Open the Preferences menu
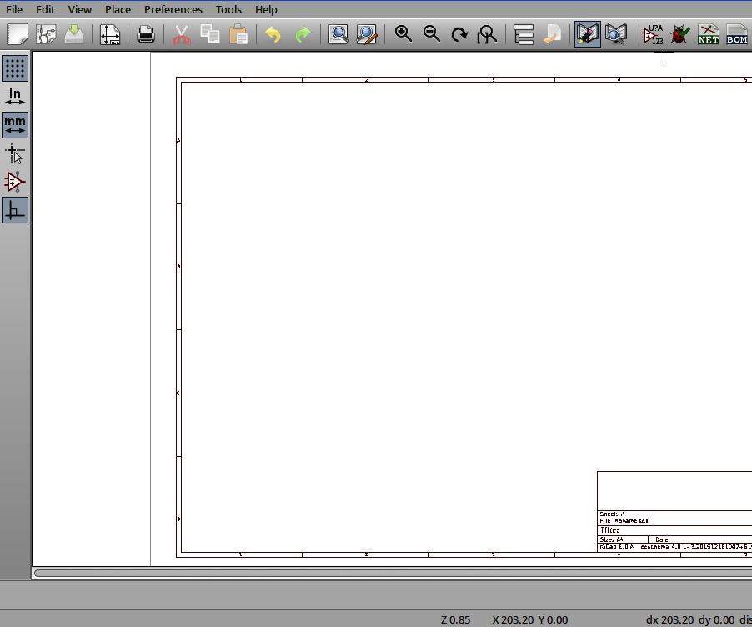The height and width of the screenshot is (627, 752). [x=173, y=10]
